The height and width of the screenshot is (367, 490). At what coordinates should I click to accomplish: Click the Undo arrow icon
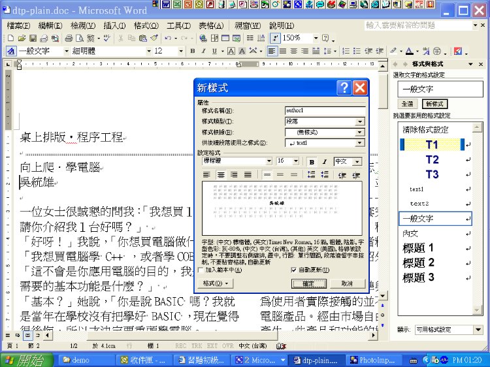(168, 38)
